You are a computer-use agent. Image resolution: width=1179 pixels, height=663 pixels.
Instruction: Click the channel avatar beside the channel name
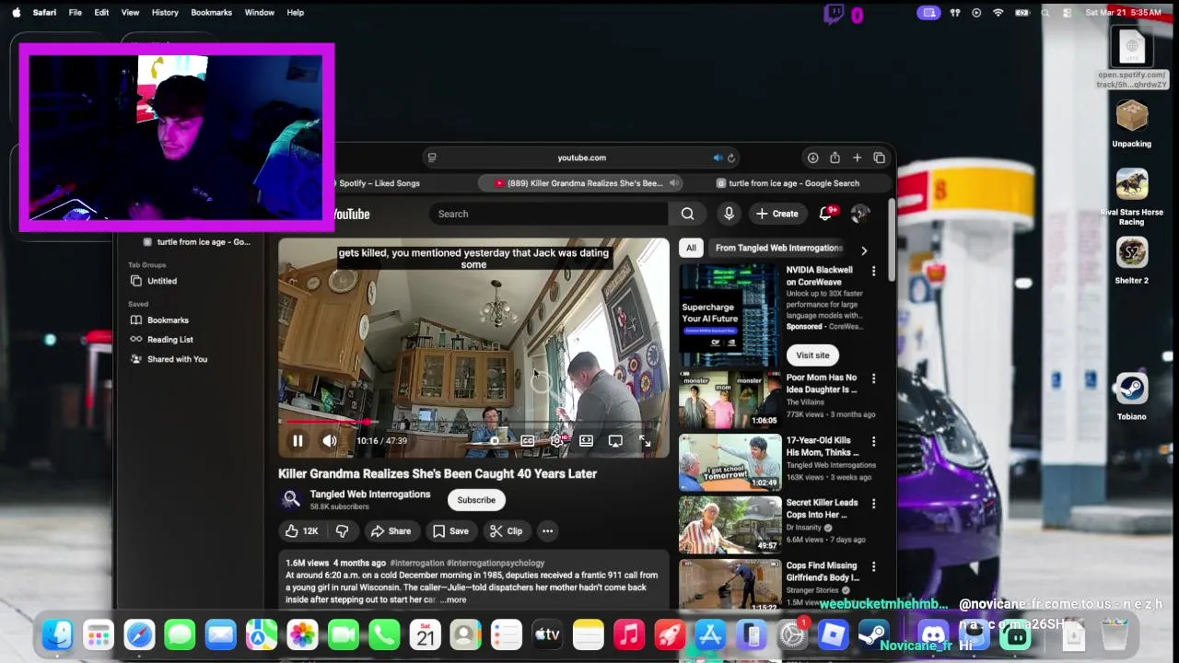tap(291, 499)
